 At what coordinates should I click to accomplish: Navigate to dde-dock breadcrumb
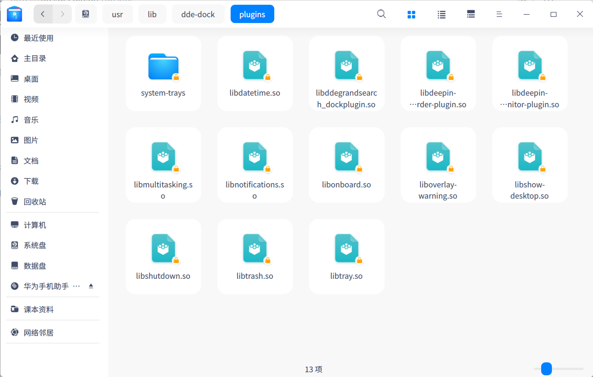pos(198,14)
